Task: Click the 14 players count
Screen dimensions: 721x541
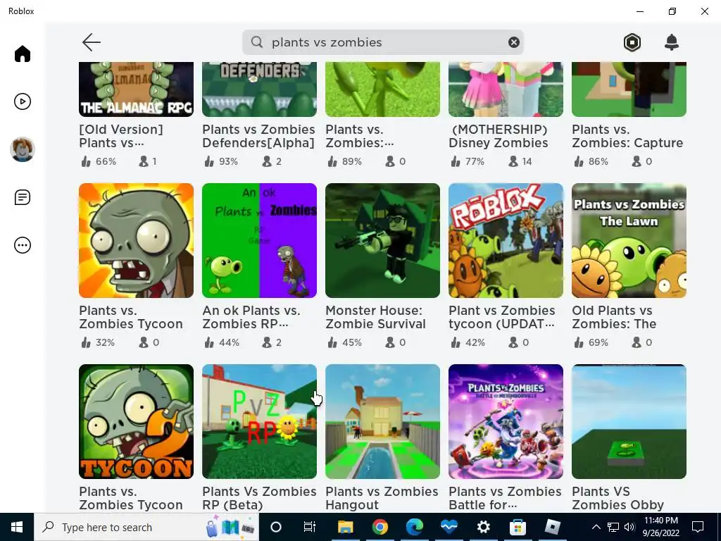Action: (527, 161)
